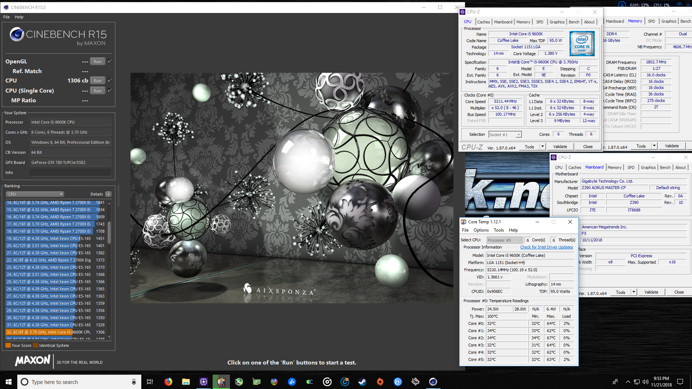Screen dimensions: 692x389
Task: Select the orange Intel Core i5-9600K ranking row
Action: click(56, 332)
